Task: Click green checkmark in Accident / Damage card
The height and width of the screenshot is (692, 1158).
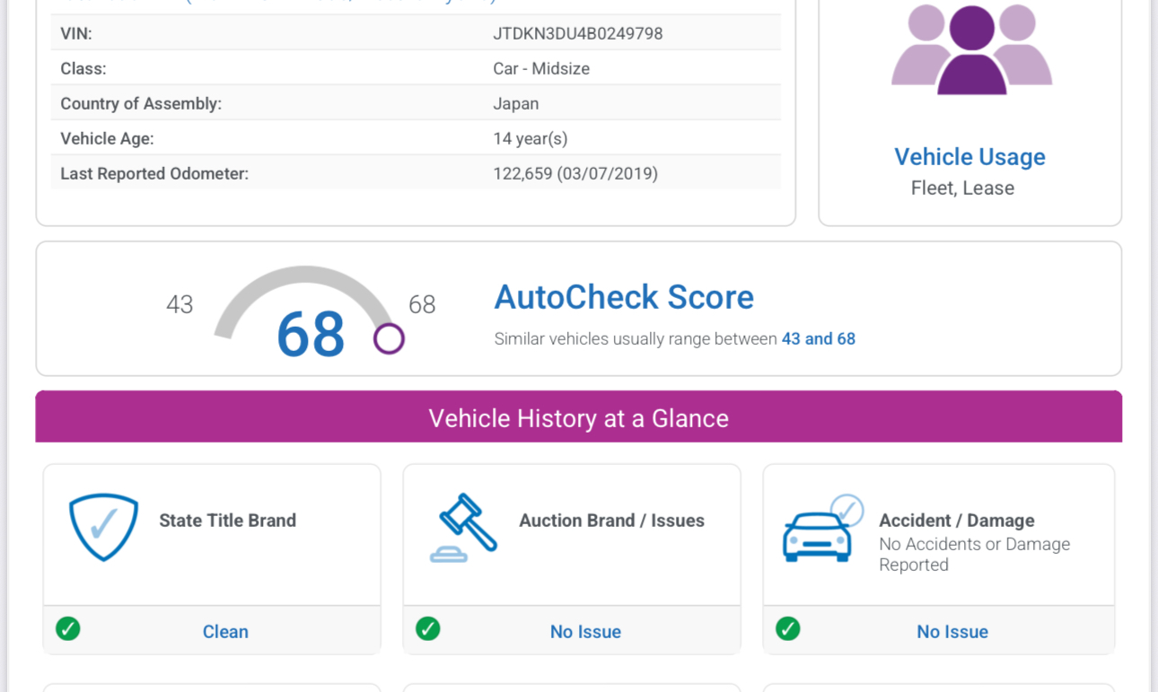Action: pos(788,629)
